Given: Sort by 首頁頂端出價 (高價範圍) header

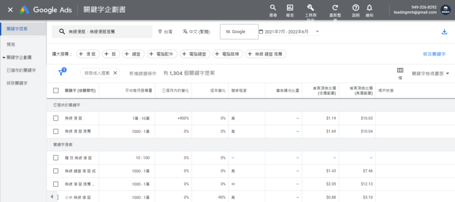Looking at the screenshot, I should (361, 90).
